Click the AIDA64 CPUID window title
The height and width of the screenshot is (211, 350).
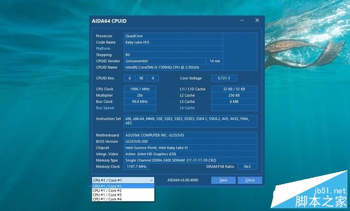(109, 21)
